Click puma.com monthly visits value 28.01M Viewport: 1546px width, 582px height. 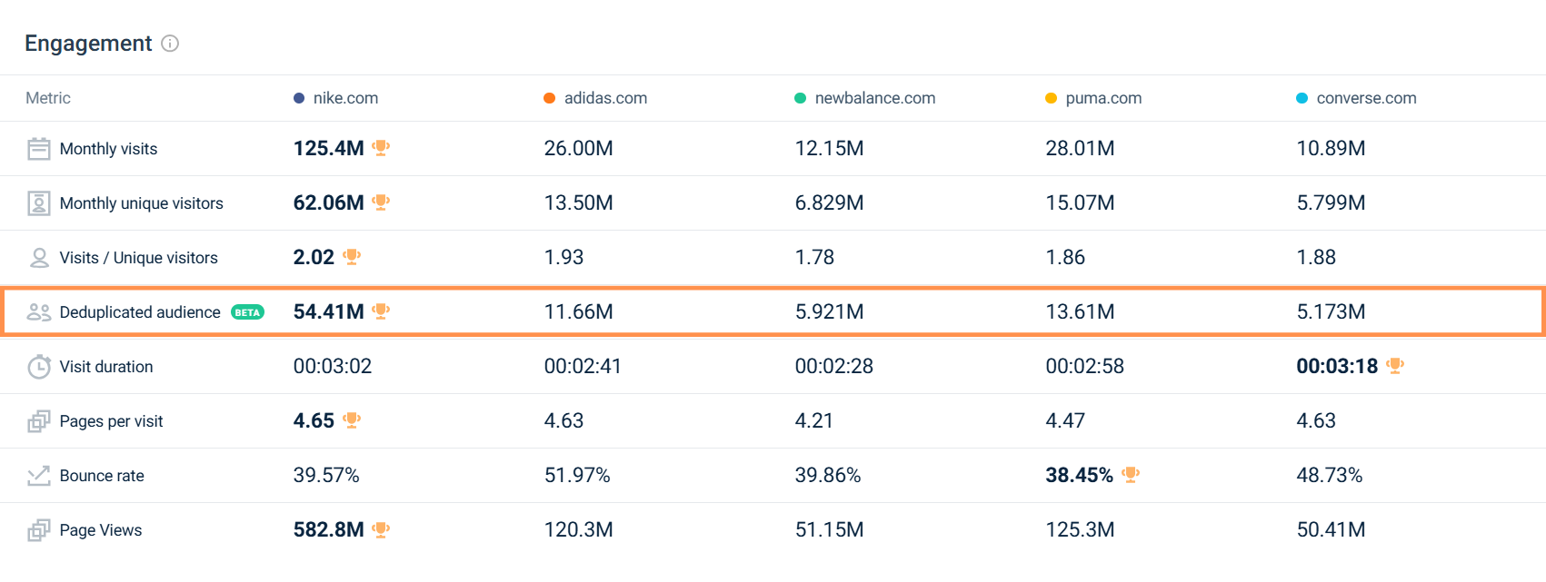point(1080,148)
